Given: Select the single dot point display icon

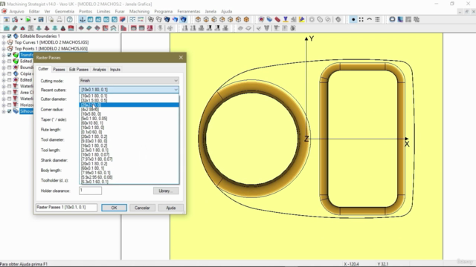Looking at the screenshot, I should point(353,20).
